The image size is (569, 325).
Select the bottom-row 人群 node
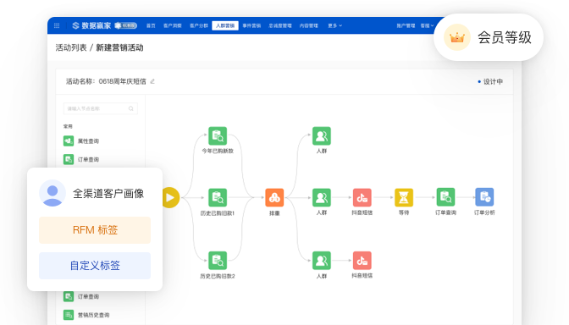point(322,261)
